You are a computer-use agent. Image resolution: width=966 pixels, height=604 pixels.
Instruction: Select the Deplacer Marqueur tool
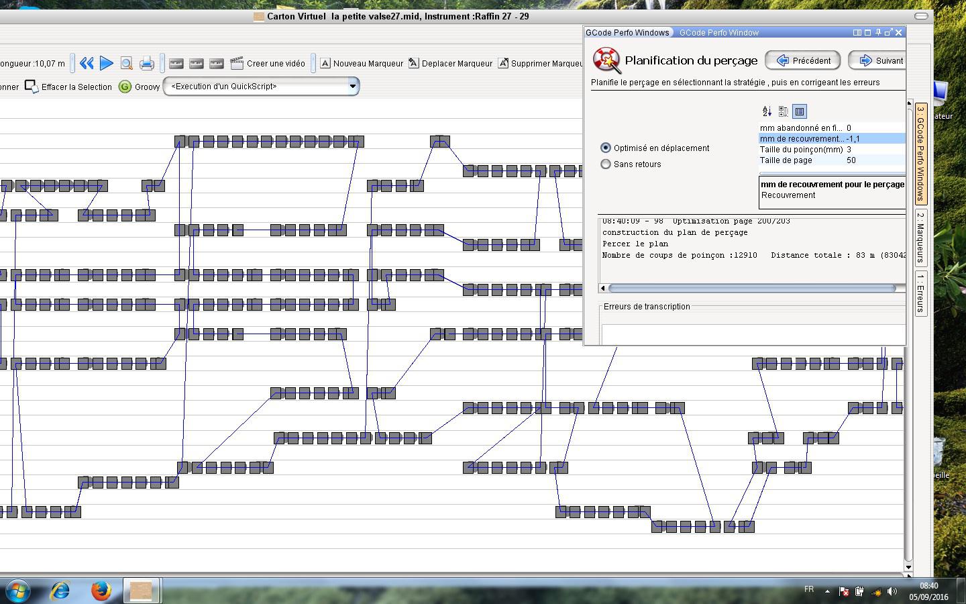point(450,63)
